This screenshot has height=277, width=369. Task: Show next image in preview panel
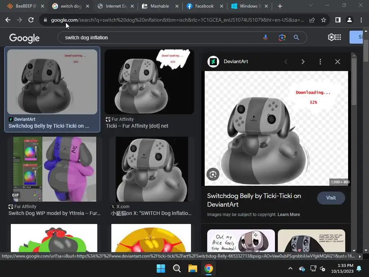pos(303,62)
